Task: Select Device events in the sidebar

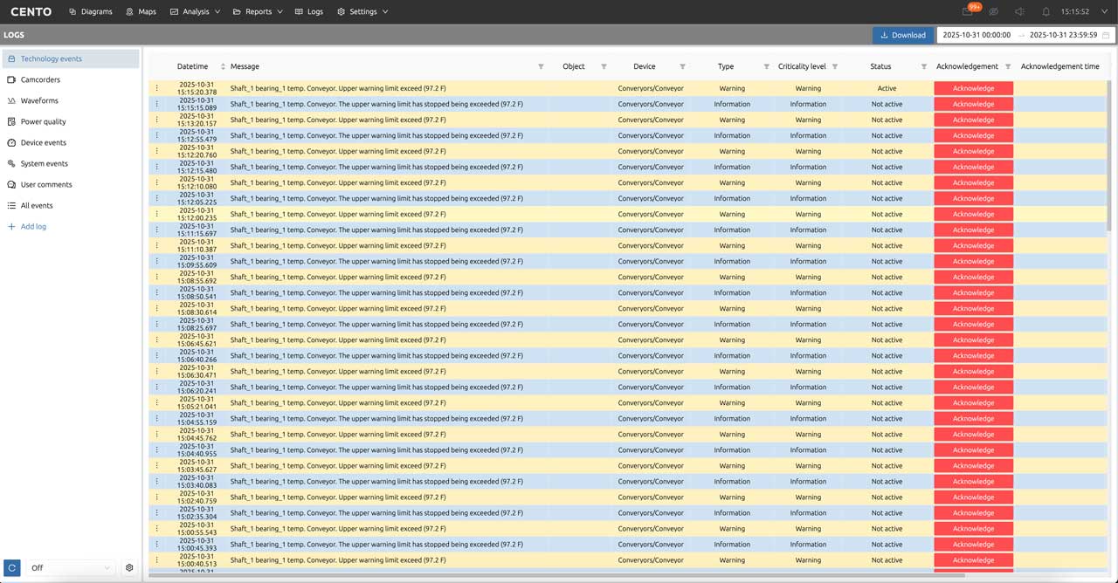Action: pyautogui.click(x=43, y=142)
